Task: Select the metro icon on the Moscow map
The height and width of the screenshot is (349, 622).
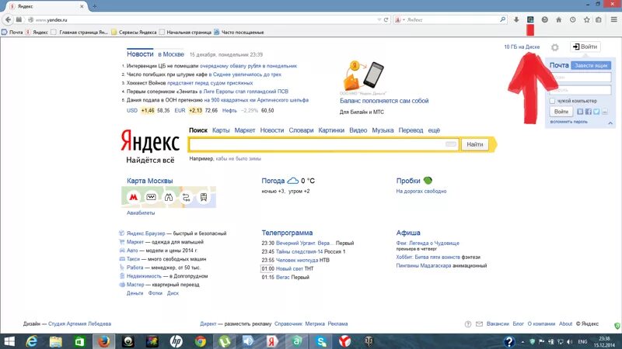Action: (133, 197)
